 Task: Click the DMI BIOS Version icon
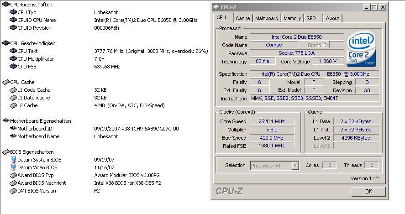click(x=13, y=191)
